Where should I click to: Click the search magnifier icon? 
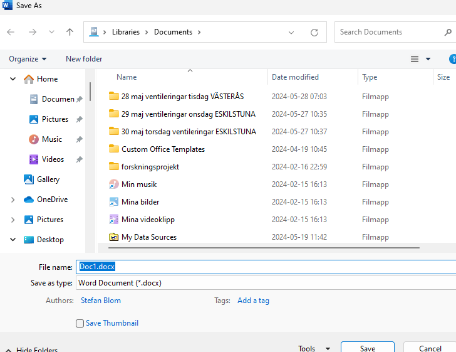click(448, 33)
